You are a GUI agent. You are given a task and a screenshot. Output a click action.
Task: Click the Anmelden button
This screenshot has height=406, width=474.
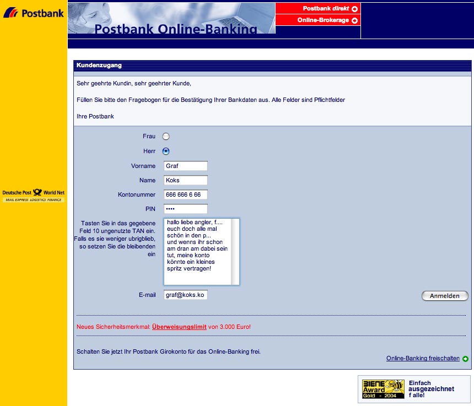[445, 296]
